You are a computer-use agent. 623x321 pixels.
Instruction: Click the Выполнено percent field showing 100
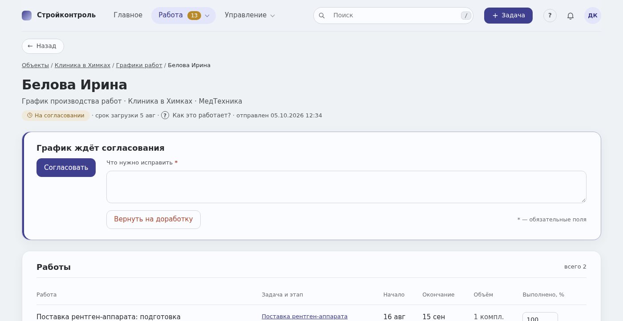540,317
